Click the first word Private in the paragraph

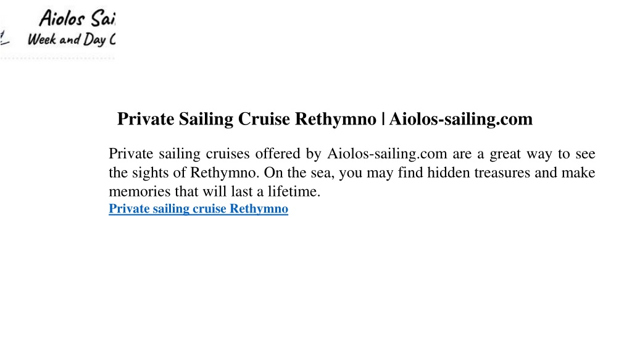pyautogui.click(x=131, y=153)
